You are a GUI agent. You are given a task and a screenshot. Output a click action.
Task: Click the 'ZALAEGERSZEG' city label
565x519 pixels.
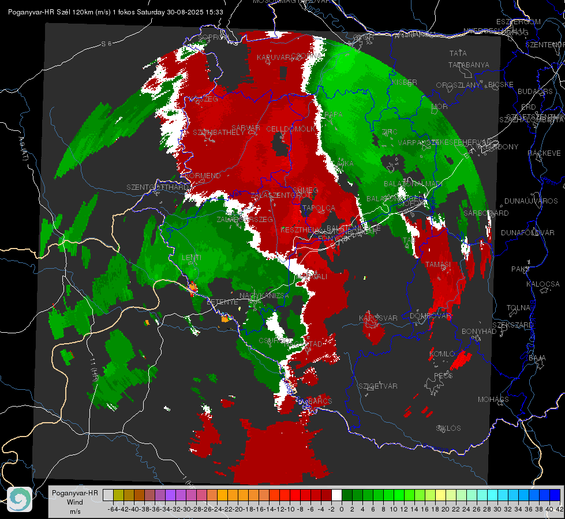click(x=245, y=219)
